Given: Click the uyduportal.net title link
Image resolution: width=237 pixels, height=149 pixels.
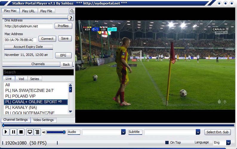Looking at the screenshot, I should (x=101, y=3).
